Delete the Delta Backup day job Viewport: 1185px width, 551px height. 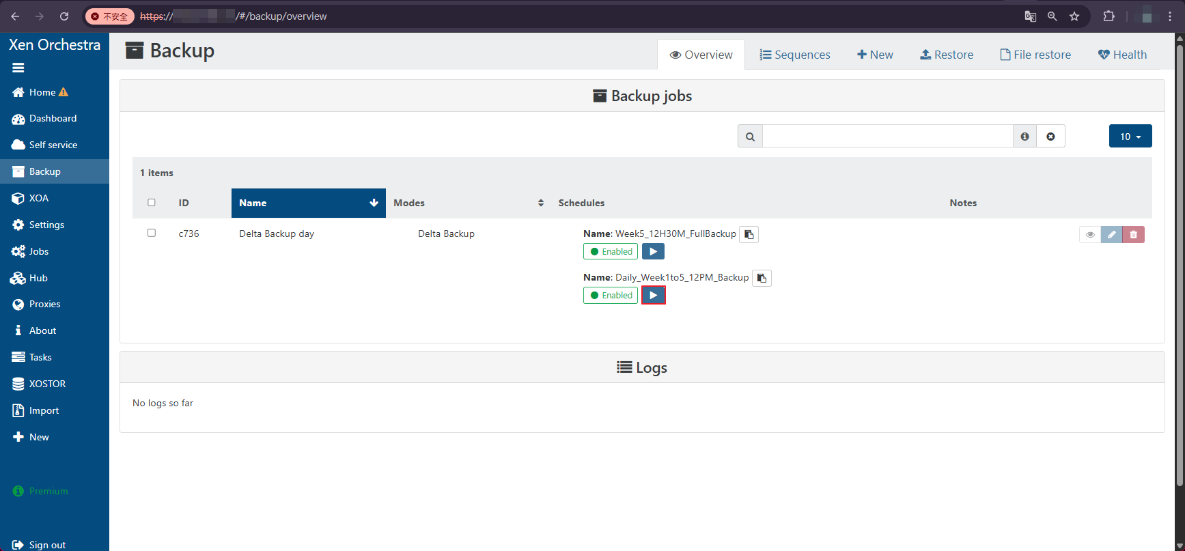[1133, 234]
